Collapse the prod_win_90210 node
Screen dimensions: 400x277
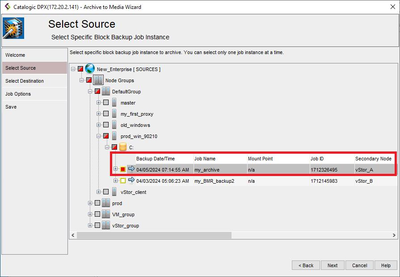point(99,136)
